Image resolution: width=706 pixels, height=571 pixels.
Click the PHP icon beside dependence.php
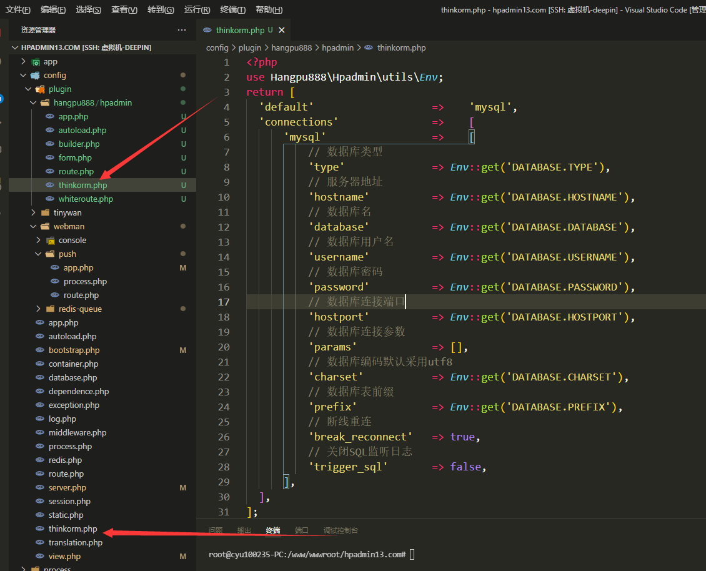point(40,391)
